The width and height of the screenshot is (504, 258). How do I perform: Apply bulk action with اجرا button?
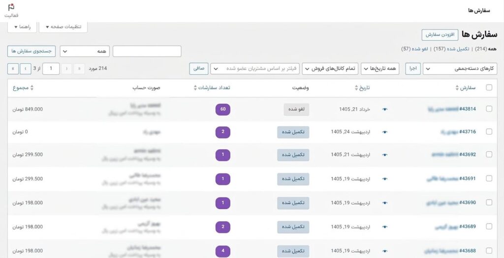pos(413,69)
